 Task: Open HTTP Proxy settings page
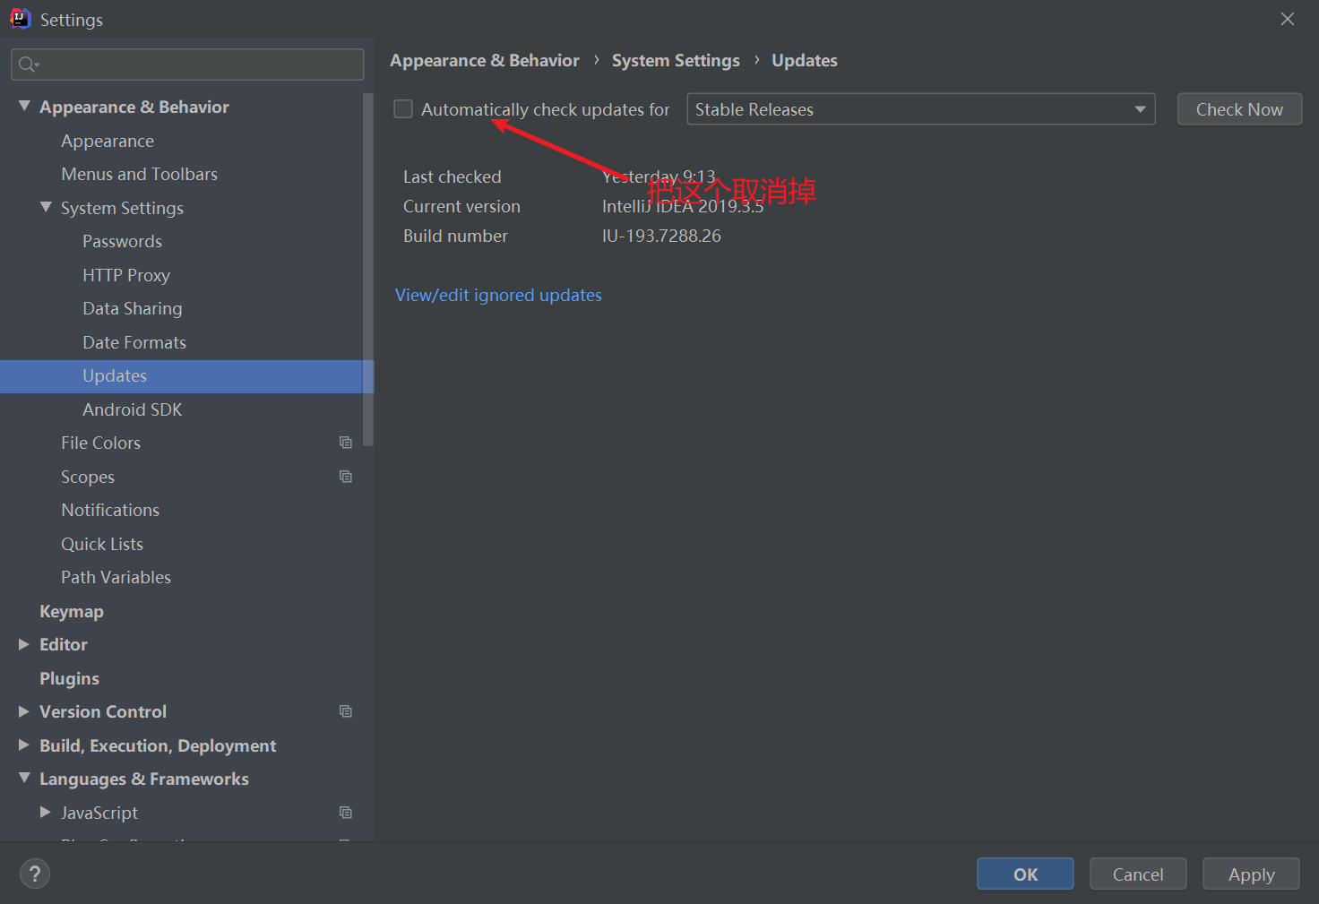pos(126,275)
